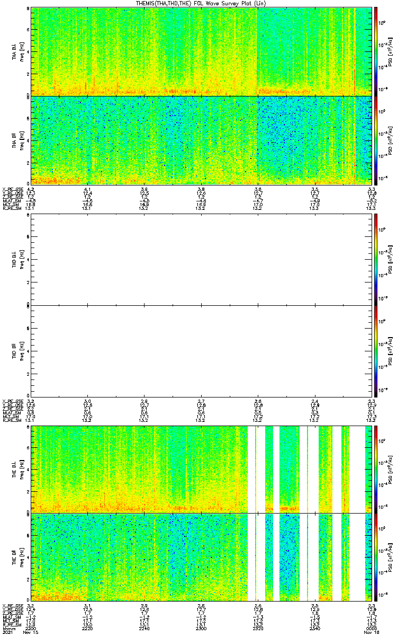The width and height of the screenshot is (397, 636).
Task: Select the THA B-perpendicular spectrogram panel
Action: pyautogui.click(x=202, y=51)
